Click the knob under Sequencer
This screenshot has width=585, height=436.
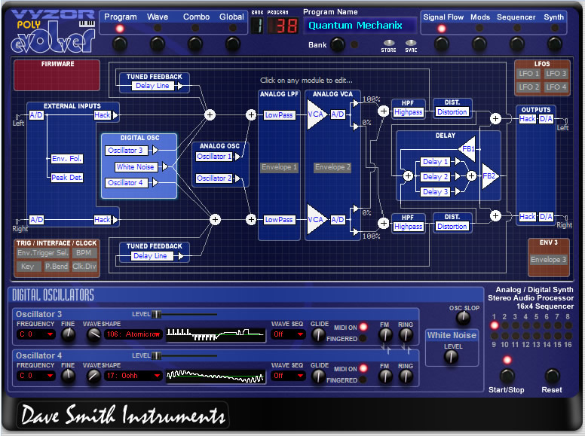pos(517,44)
